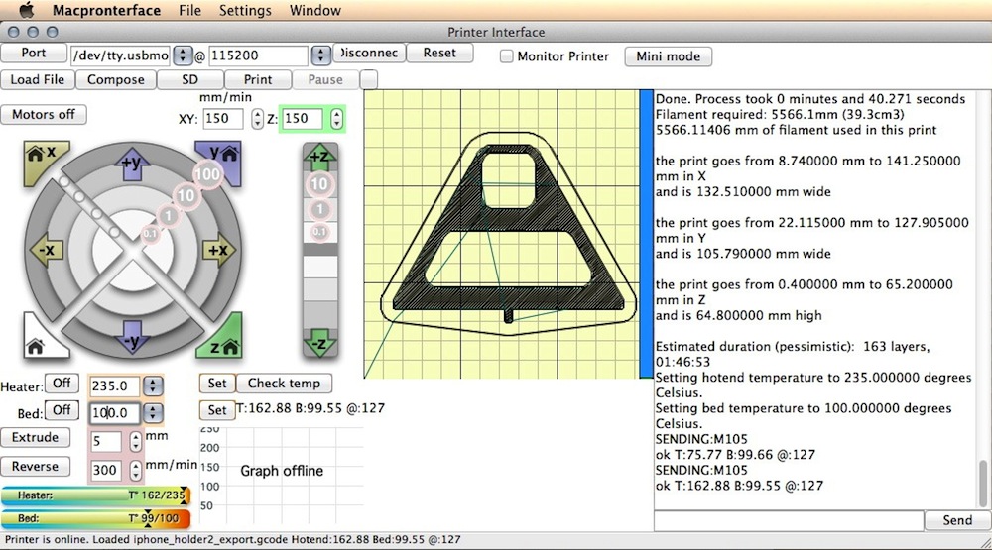Click the Heater temperature gauge bar
Viewport: 992px width, 550px height.
[94, 495]
